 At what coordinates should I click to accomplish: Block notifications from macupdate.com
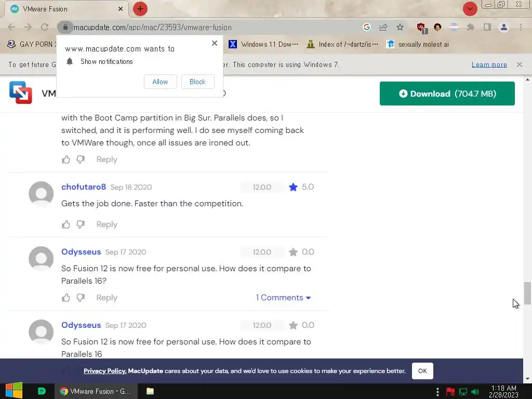[197, 82]
